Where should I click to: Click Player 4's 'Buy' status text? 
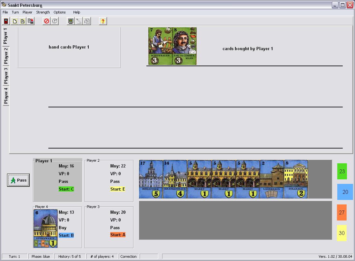(63, 228)
